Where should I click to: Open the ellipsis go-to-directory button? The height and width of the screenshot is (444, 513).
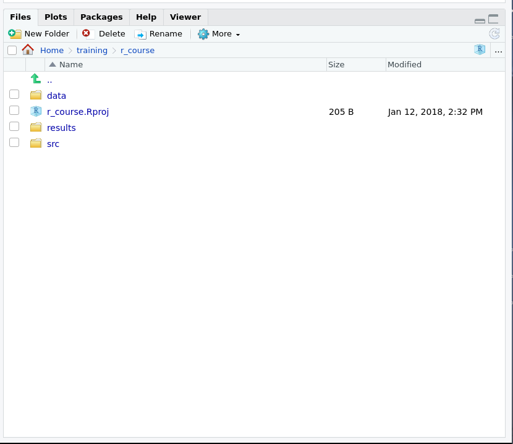click(498, 51)
